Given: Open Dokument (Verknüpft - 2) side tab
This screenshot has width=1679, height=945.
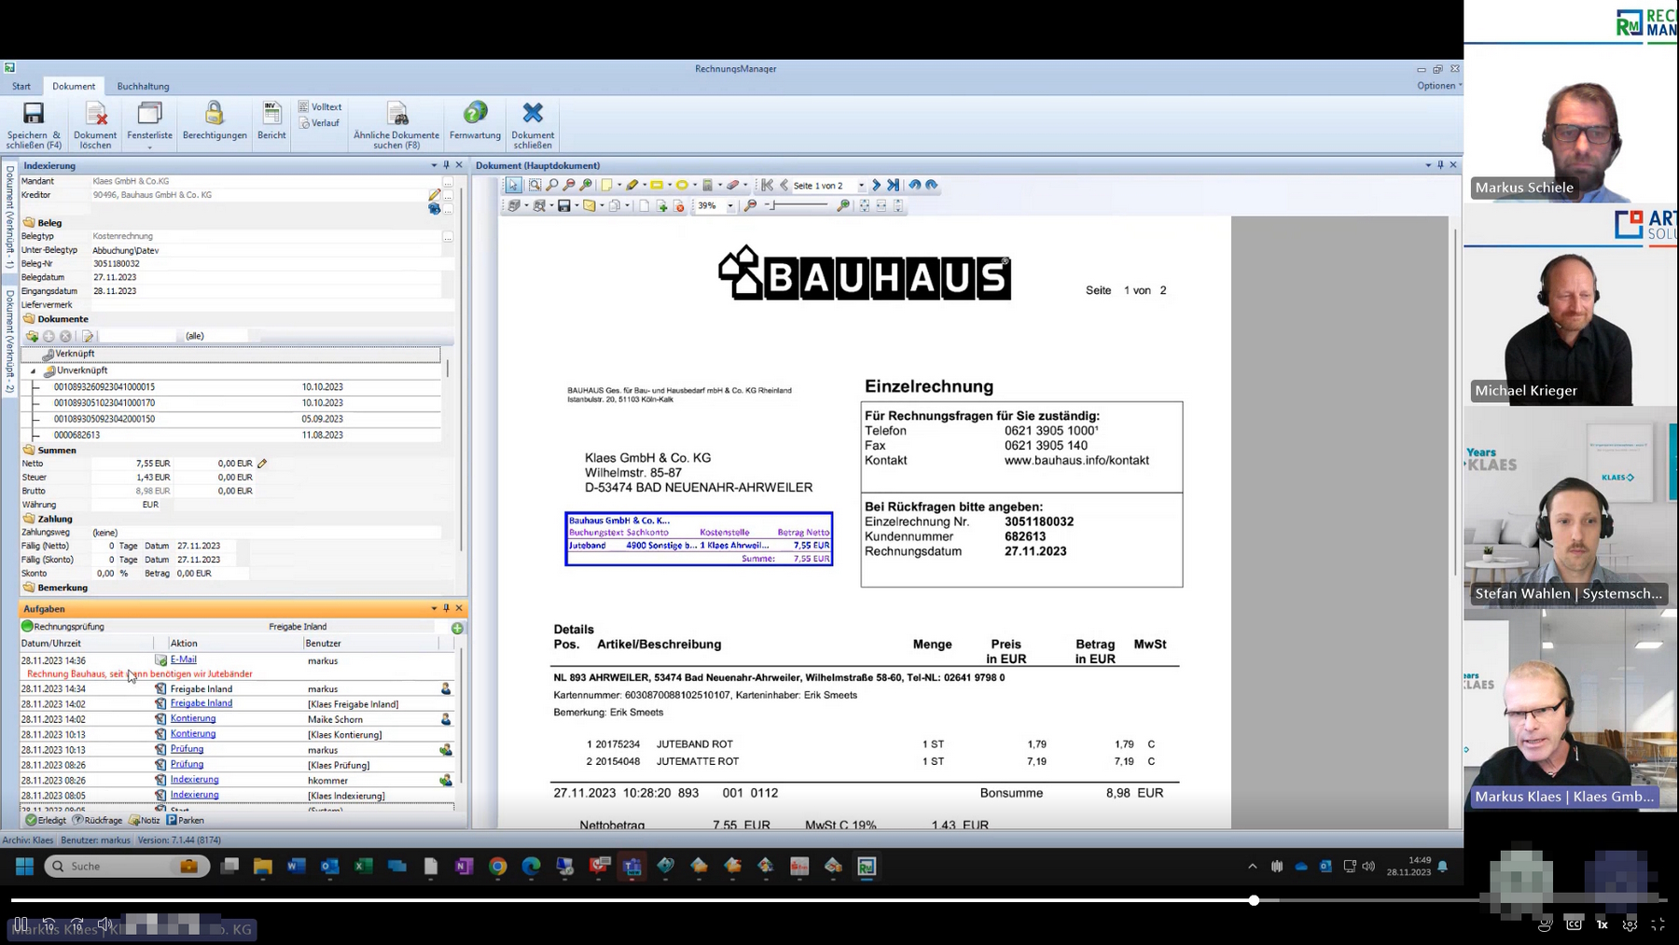Looking at the screenshot, I should pyautogui.click(x=9, y=340).
